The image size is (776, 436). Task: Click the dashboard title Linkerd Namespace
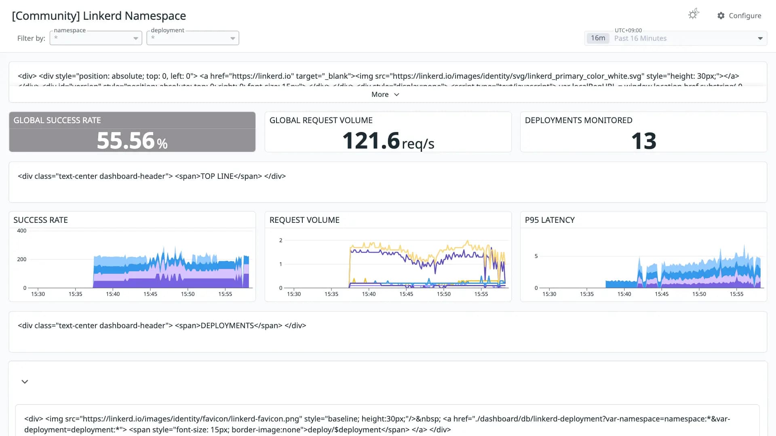click(99, 16)
